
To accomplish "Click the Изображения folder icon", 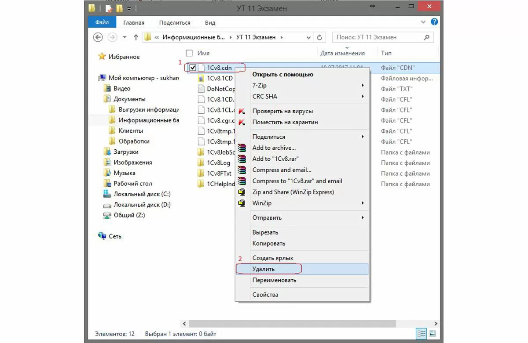I will 107,162.
